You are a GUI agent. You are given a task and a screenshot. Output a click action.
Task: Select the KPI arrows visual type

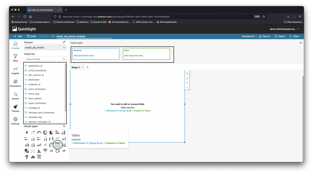coord(33,133)
